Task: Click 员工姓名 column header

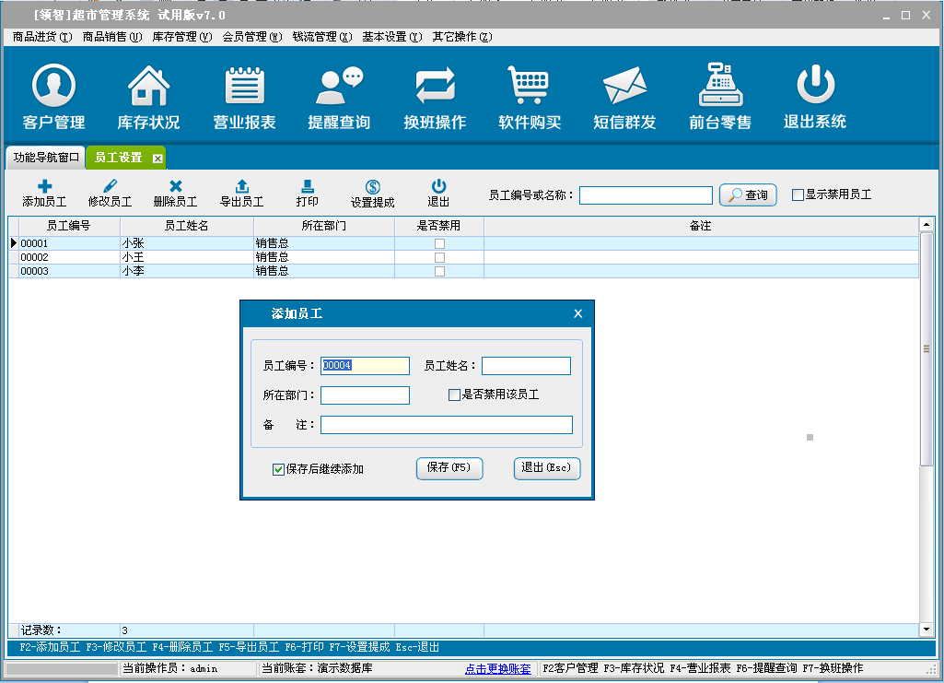Action: coord(187,226)
